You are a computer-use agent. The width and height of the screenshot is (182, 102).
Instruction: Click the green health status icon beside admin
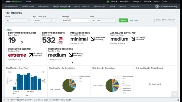[108, 2]
